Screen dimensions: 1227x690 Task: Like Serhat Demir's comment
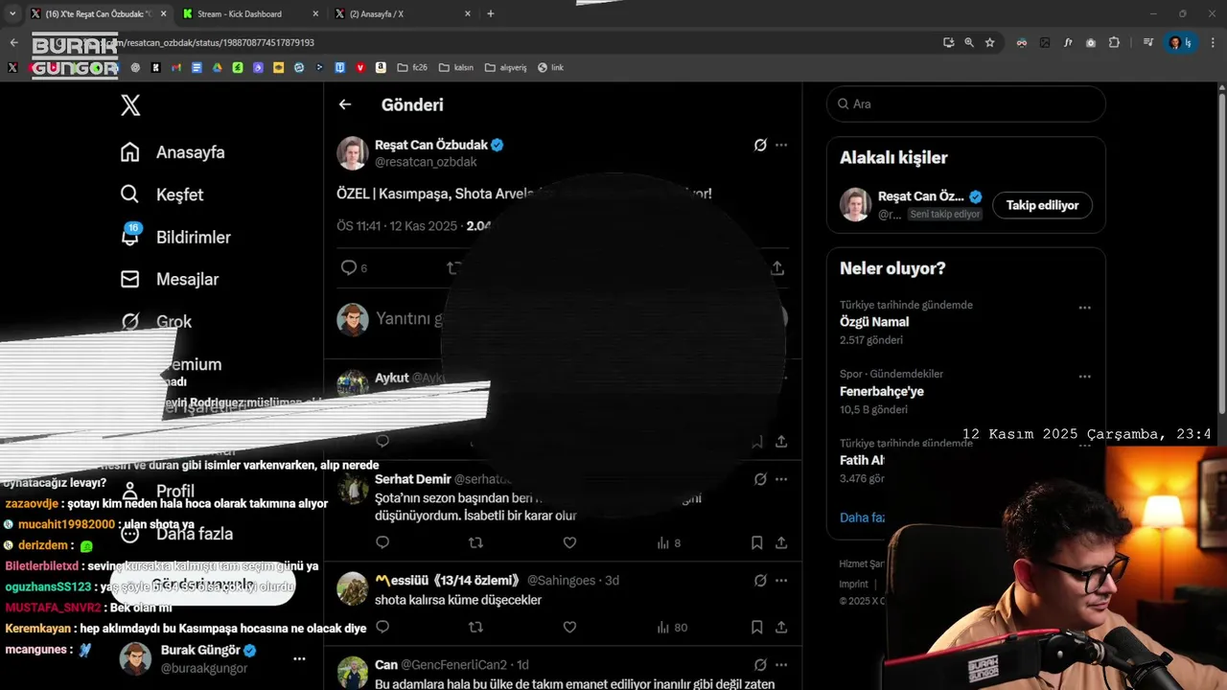(569, 542)
